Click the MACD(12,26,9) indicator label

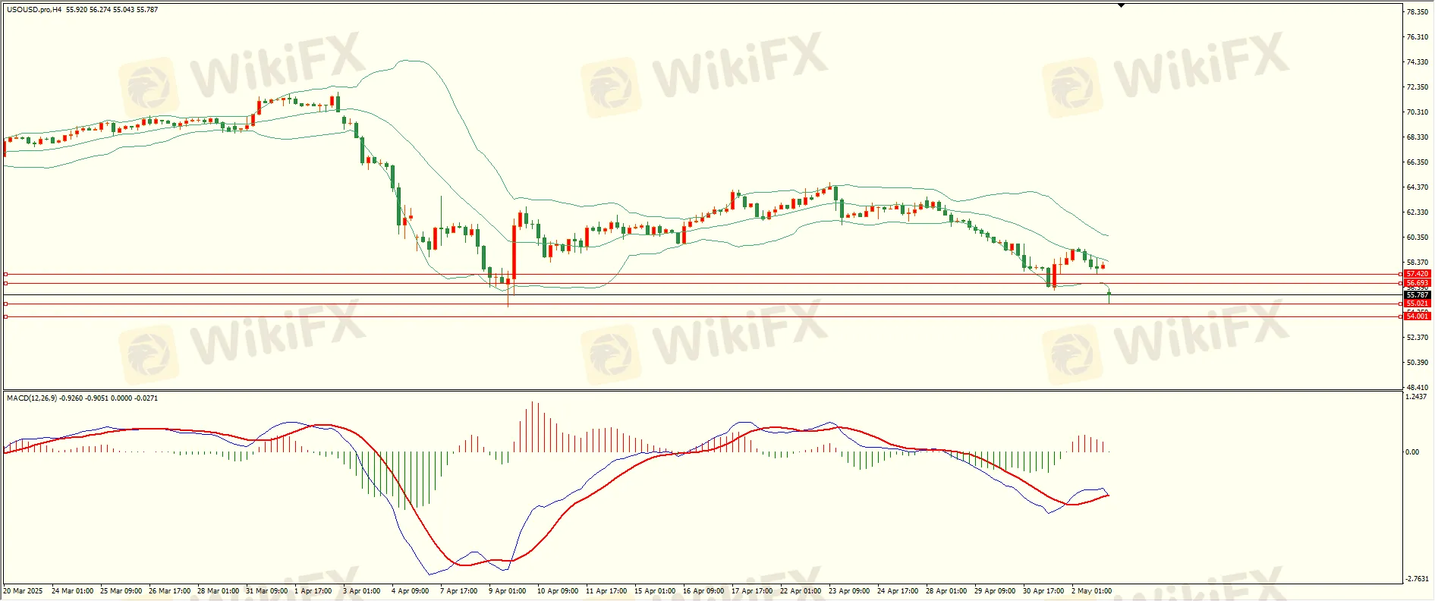coord(31,398)
